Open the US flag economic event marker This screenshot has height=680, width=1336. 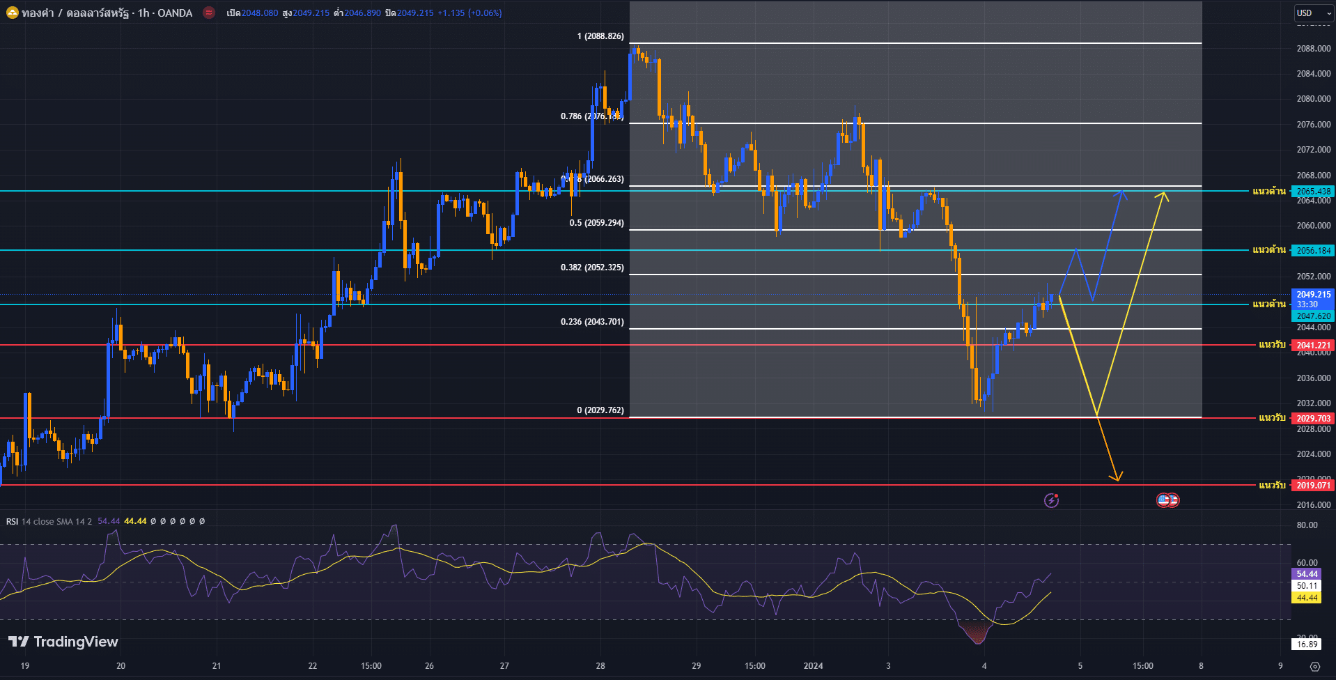pos(1167,500)
